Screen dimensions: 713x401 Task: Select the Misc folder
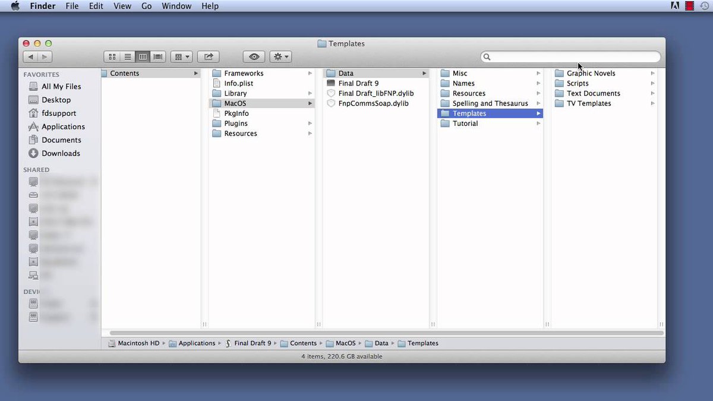(x=490, y=74)
